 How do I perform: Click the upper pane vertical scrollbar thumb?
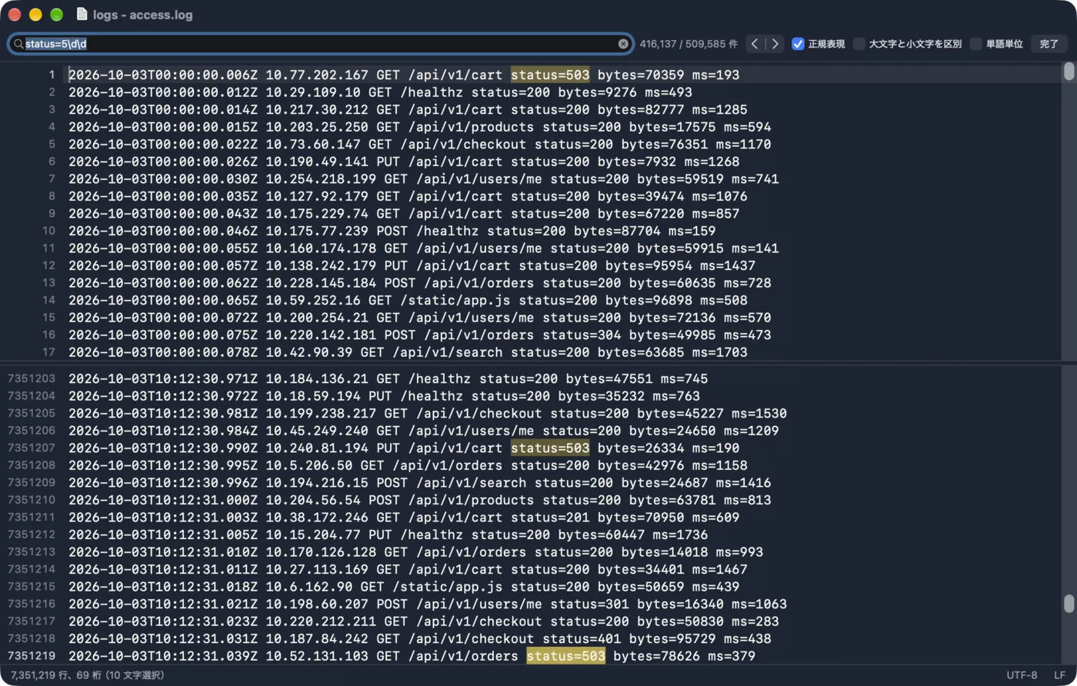click(x=1069, y=72)
